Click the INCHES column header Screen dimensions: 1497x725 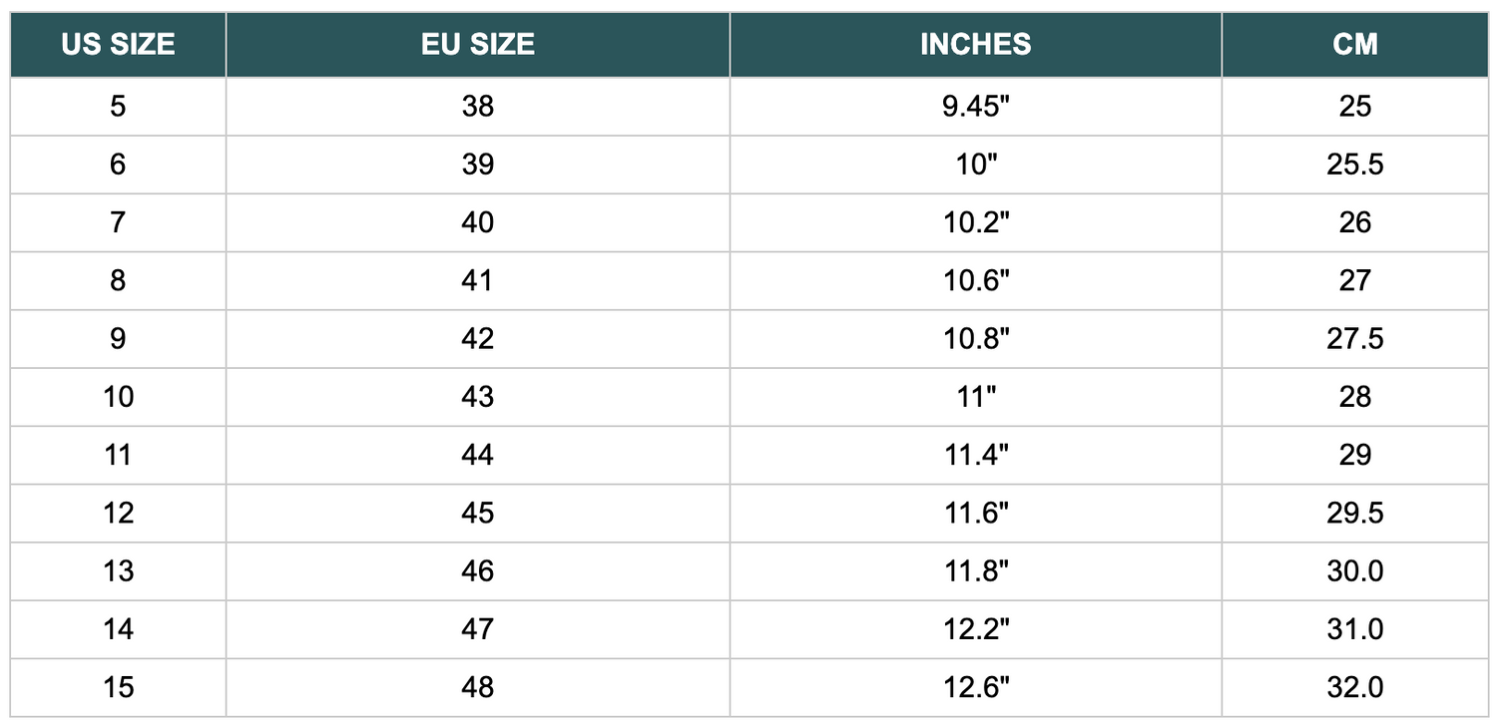pos(975,44)
